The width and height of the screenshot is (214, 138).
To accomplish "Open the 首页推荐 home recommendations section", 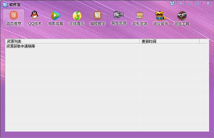I will 14,18.
